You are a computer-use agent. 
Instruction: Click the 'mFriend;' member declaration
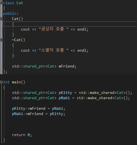(x=67, y=66)
